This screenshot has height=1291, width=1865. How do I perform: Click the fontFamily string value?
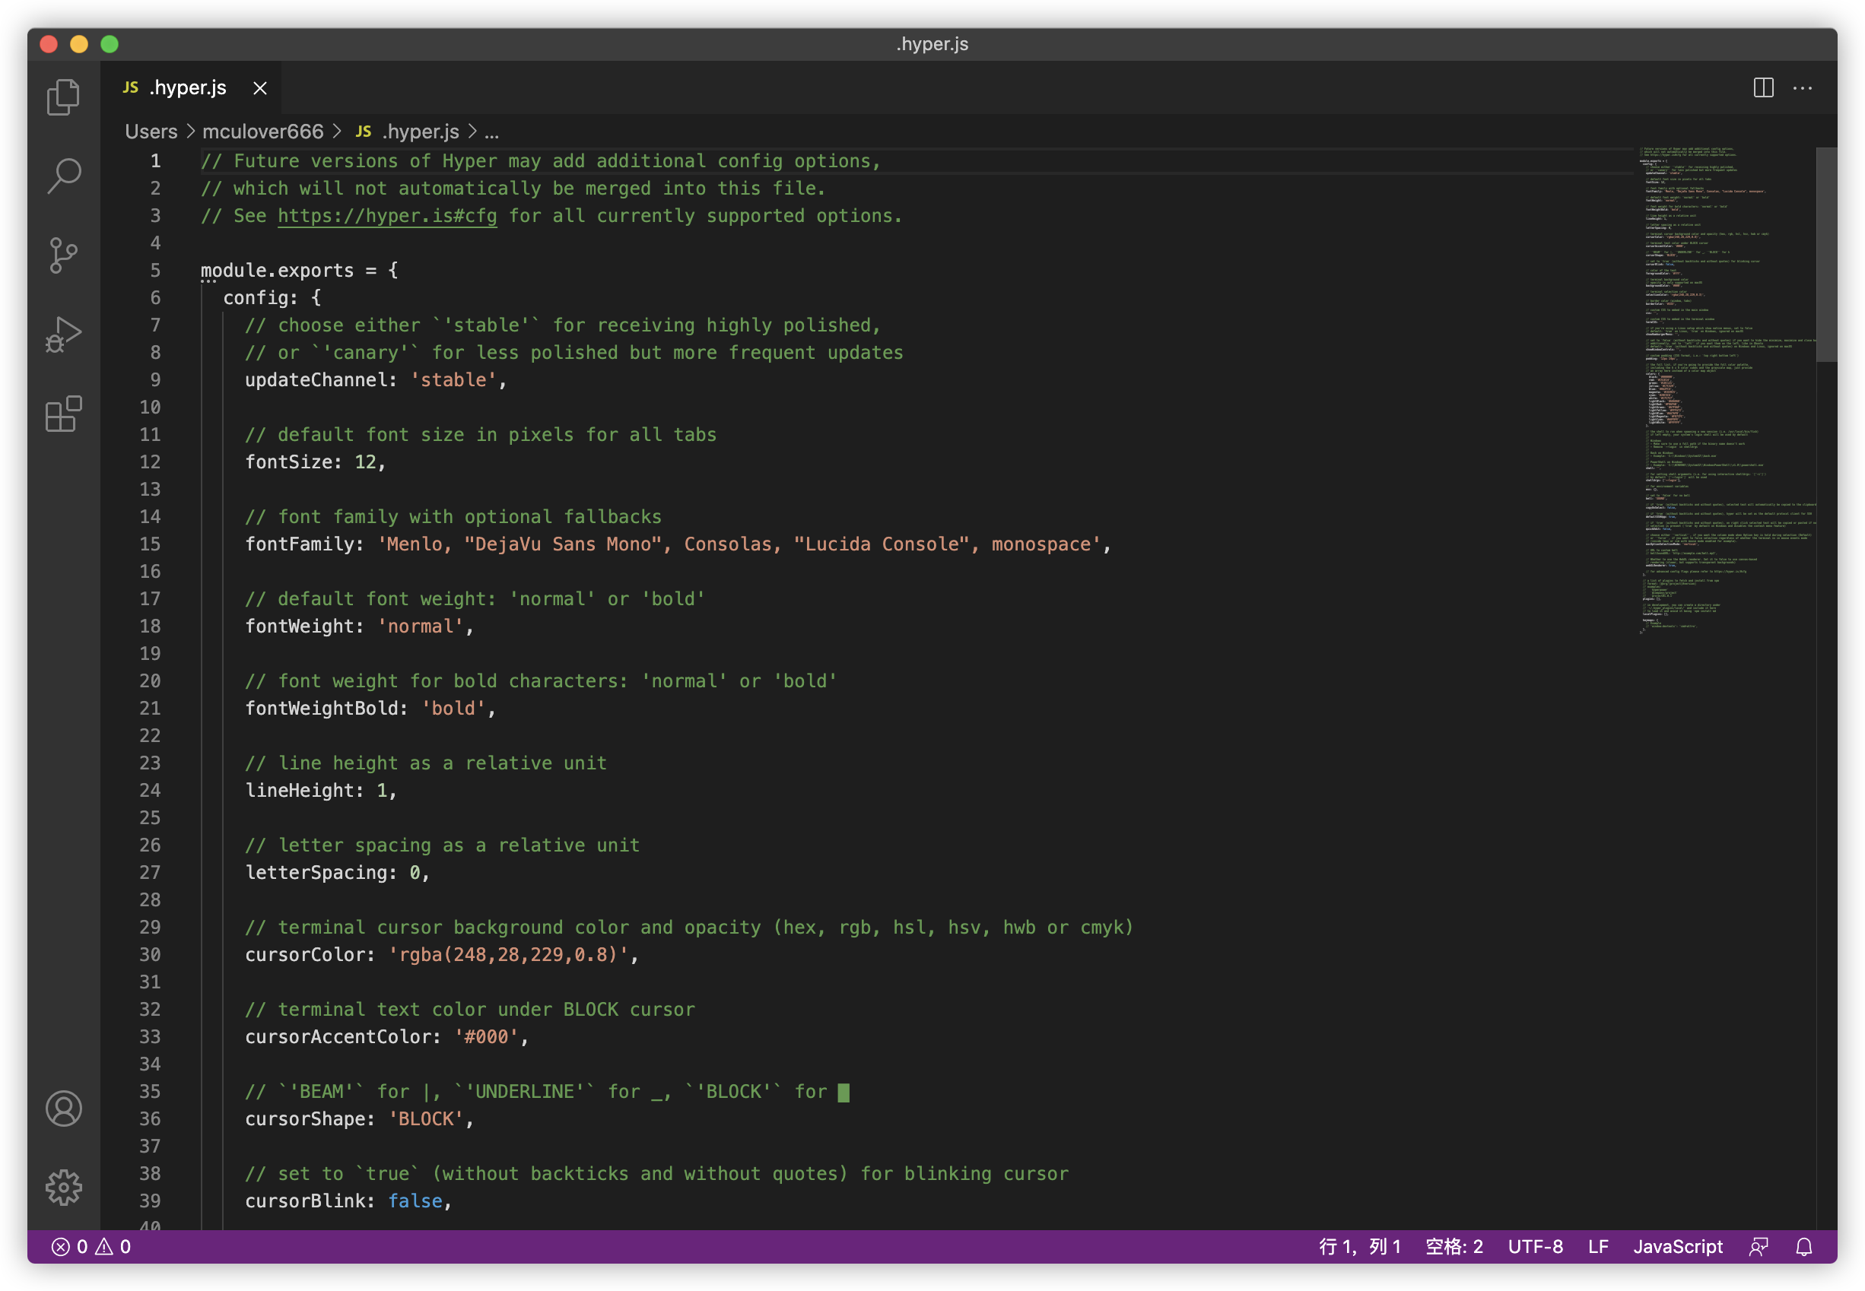pyautogui.click(x=739, y=544)
